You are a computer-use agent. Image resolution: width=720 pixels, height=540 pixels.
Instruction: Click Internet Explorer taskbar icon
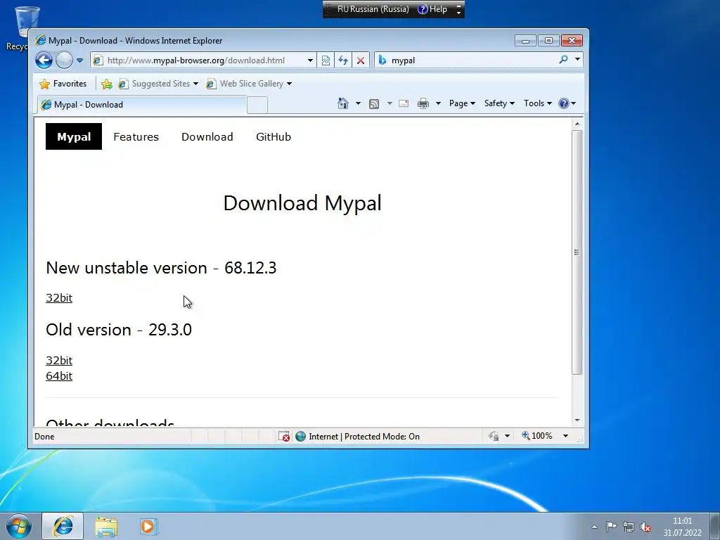63,526
